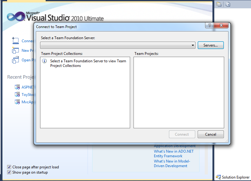Screen dimensions: 251x181
Task: Toggle Close page after project load checkbox
Action: (9, 167)
